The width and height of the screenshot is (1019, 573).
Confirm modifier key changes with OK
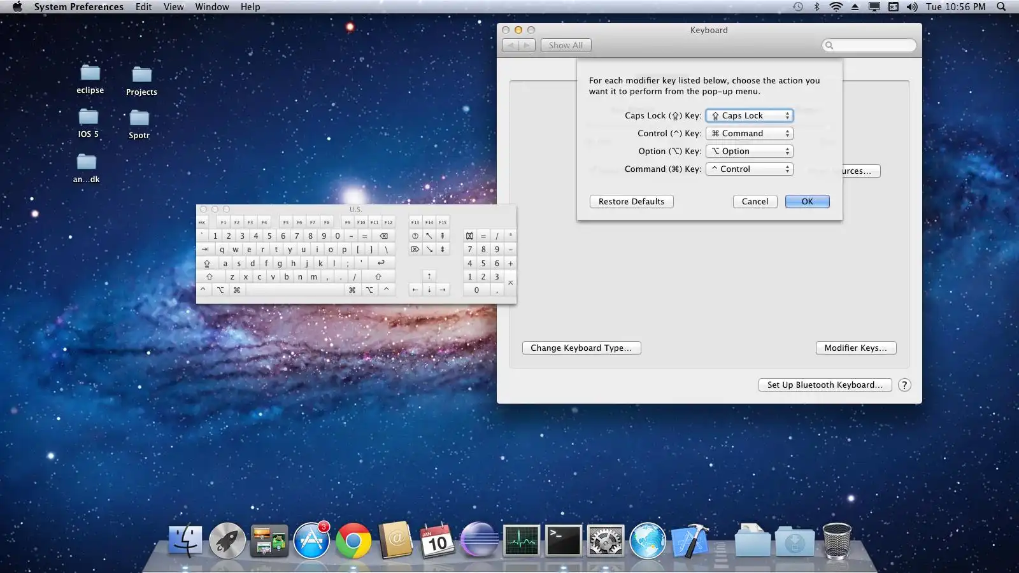pos(807,201)
